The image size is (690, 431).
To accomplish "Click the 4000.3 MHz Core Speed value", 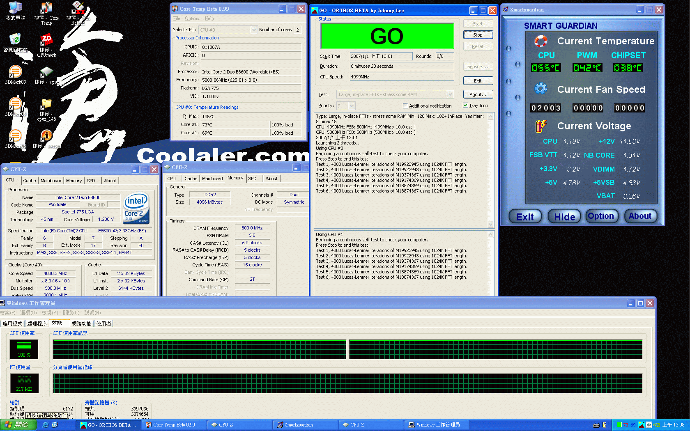I will 55,273.
